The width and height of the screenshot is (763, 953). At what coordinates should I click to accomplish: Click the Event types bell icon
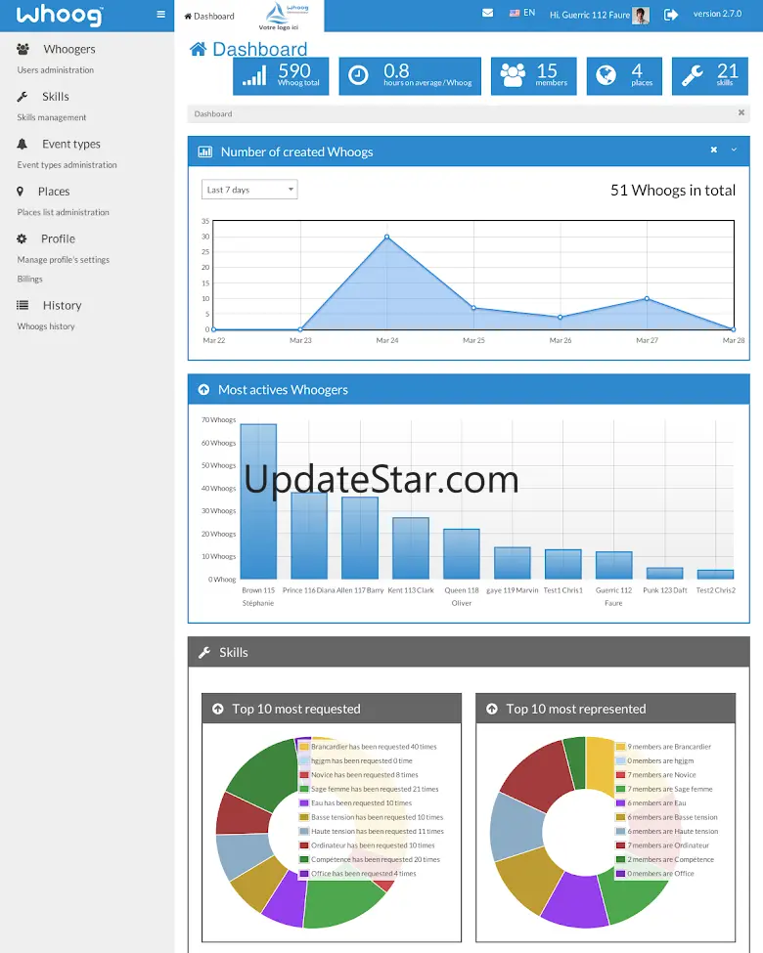pos(22,144)
